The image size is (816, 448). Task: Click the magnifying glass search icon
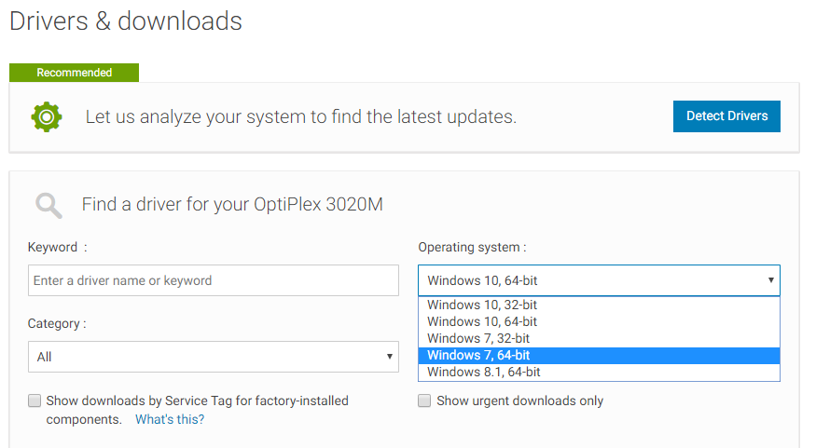click(48, 205)
